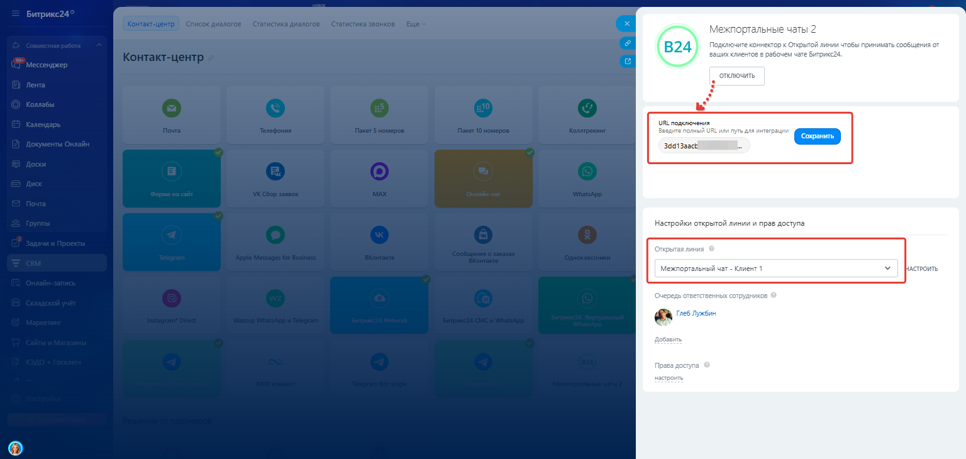Click help icon next to Права доступа

click(x=707, y=365)
